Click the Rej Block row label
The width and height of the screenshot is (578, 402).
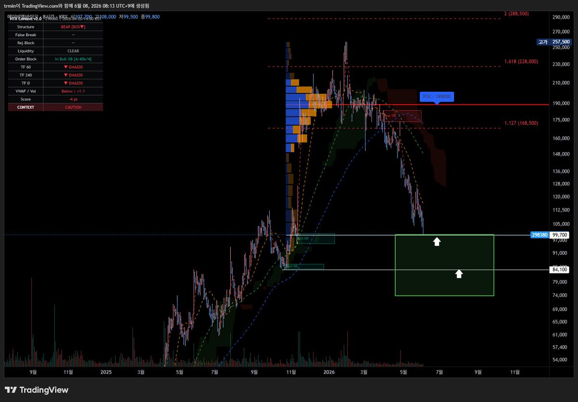click(26, 43)
